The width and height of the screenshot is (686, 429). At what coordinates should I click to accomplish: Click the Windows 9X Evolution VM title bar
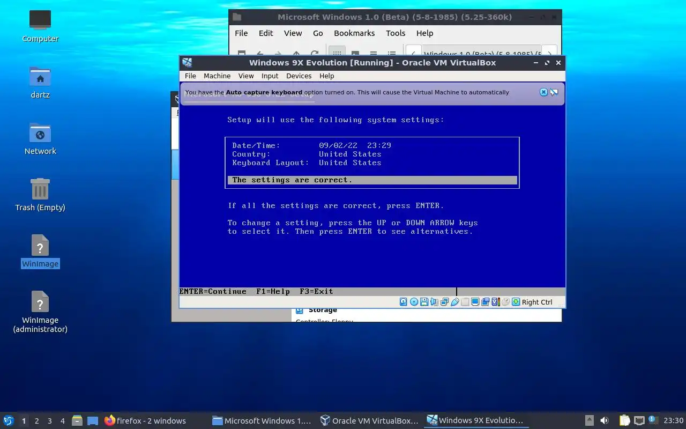[372, 63]
